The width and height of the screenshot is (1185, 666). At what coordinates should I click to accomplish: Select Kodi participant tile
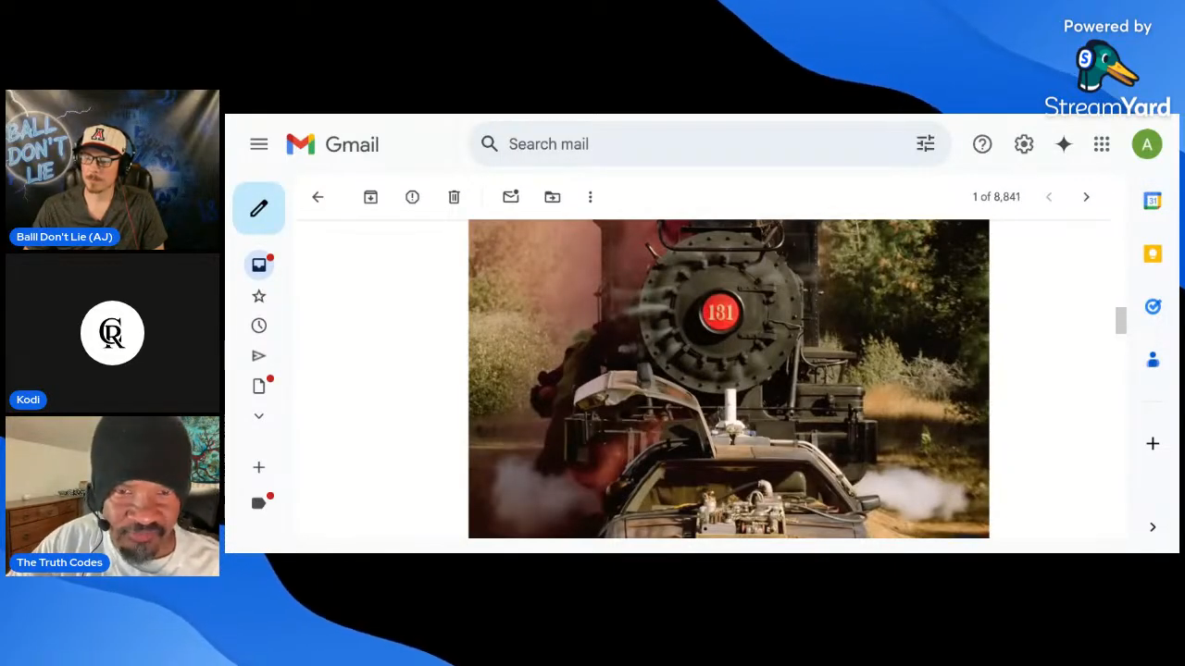112,333
